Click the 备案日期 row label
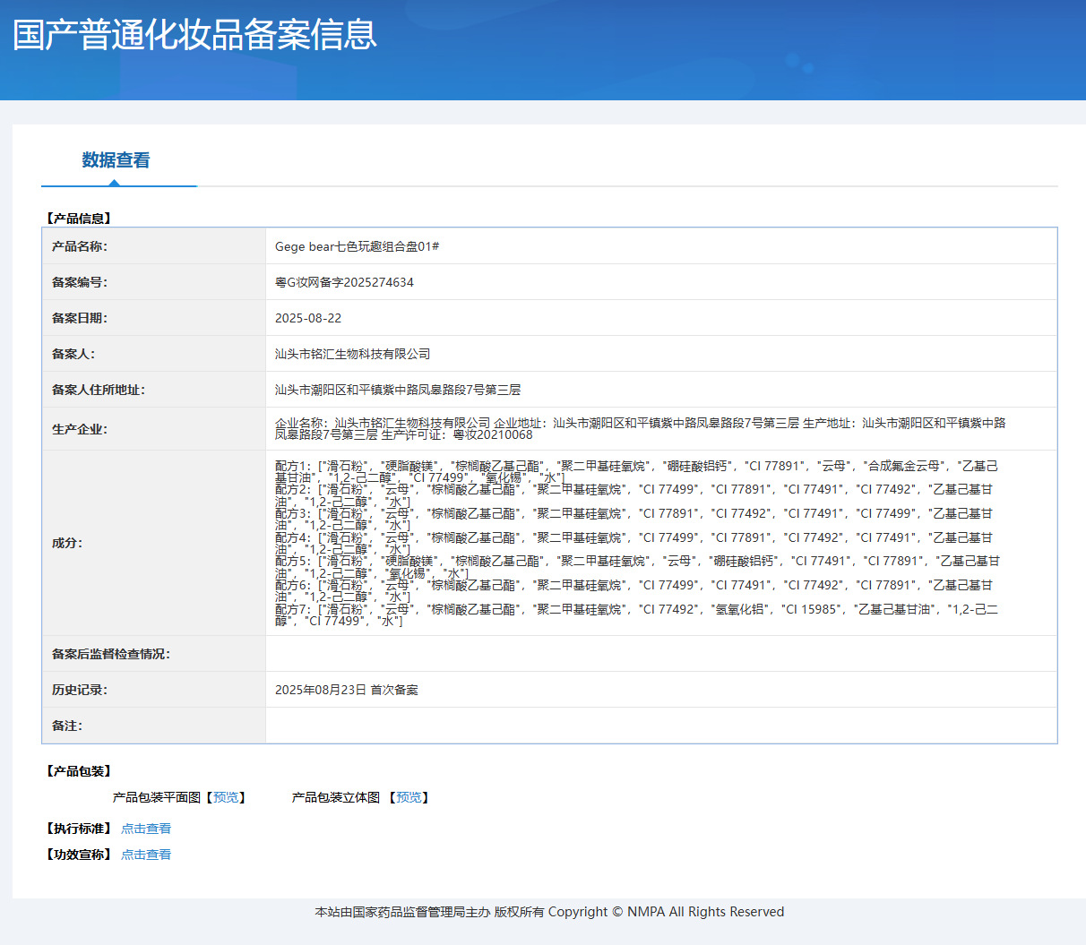Screen dimensions: 1086x945 click(x=80, y=318)
